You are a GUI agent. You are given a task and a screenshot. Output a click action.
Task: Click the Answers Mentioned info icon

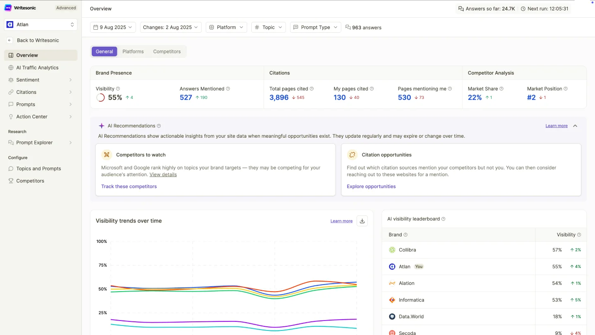click(x=228, y=89)
